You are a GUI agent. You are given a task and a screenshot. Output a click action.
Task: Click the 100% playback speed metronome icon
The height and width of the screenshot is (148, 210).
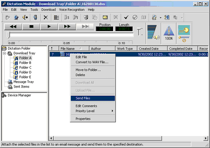click(x=169, y=33)
